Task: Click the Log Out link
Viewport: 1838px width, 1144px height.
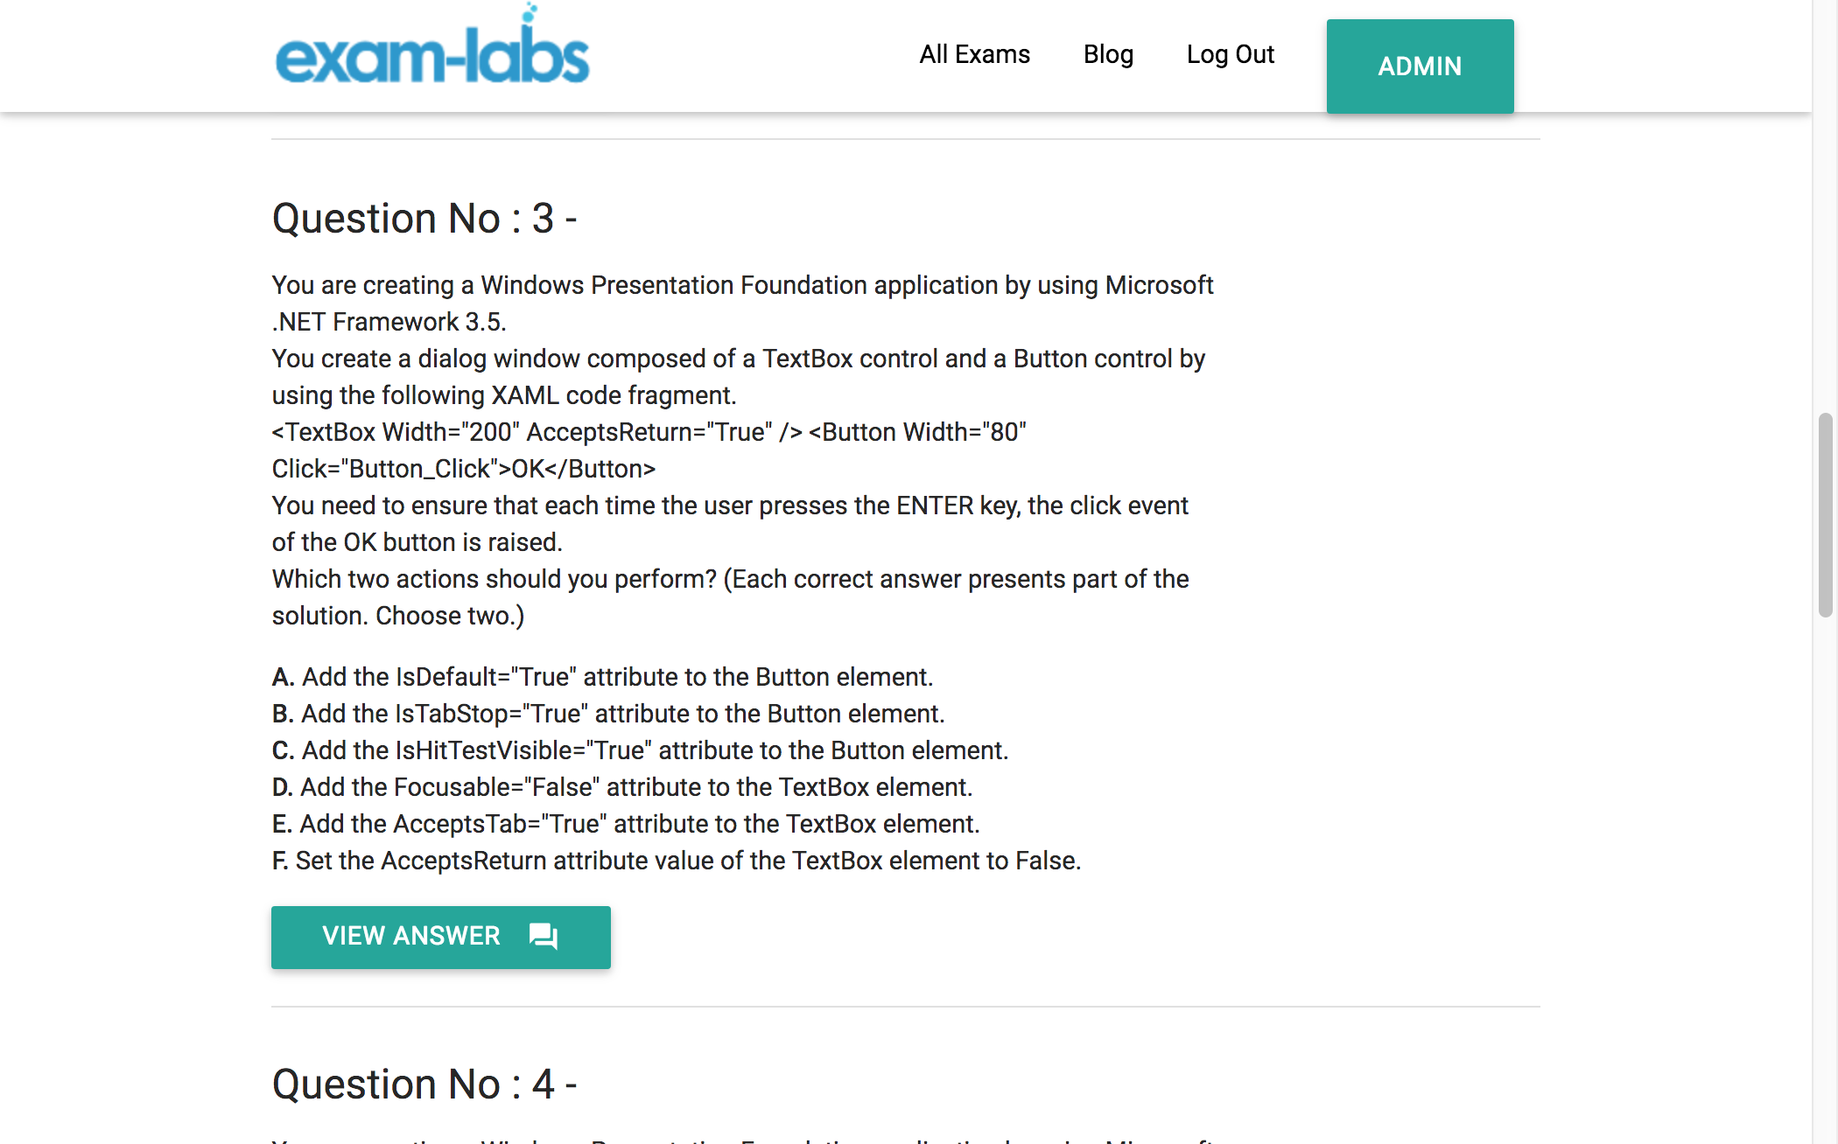Action: point(1230,54)
